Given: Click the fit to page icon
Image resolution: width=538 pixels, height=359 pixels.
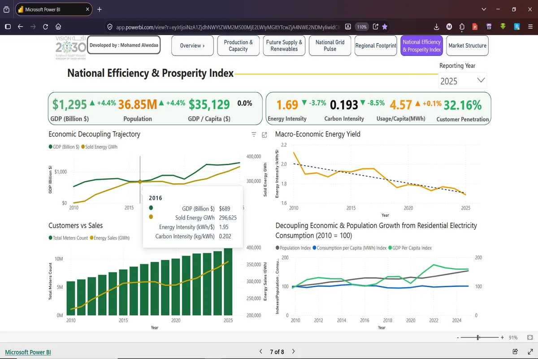Looking at the screenshot, I should pos(529,337).
